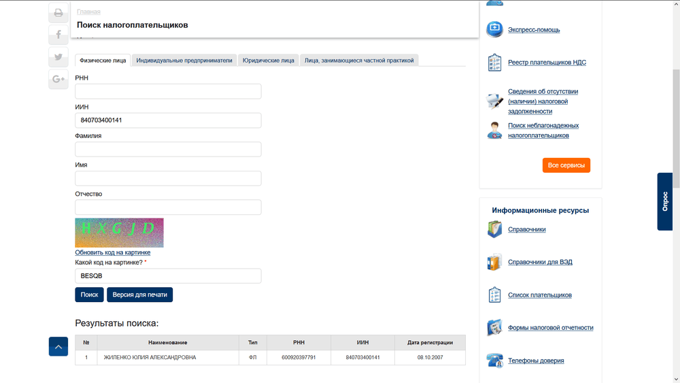The image size is (680, 383).
Task: Click the Справочники для ВЭД folder icon
Action: 494,262
